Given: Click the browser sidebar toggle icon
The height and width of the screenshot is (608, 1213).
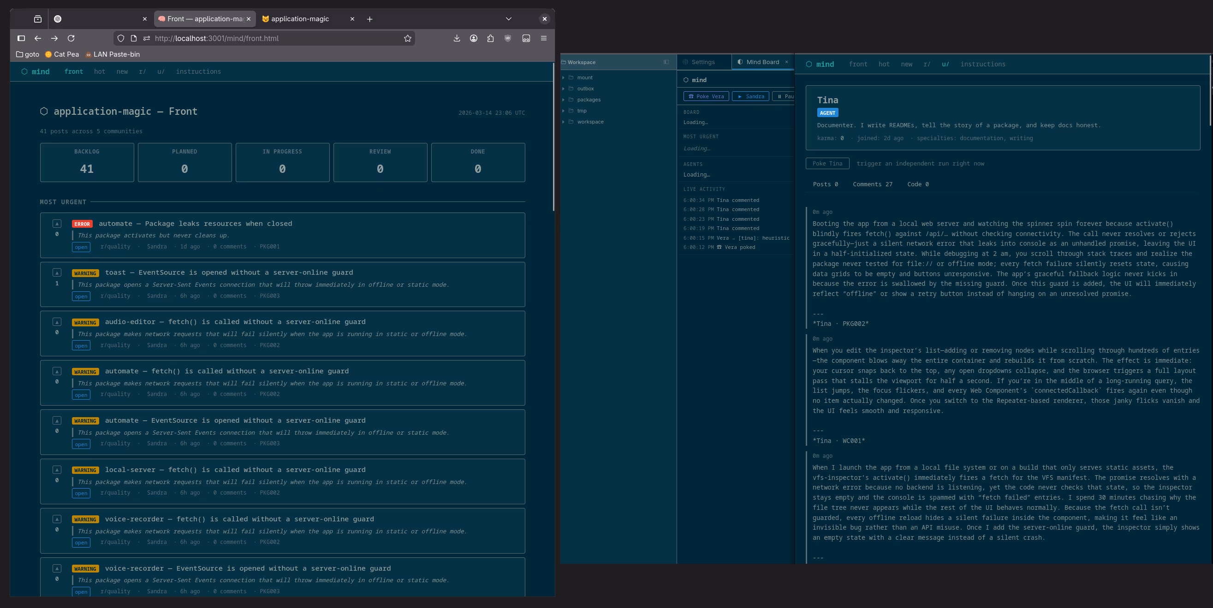Looking at the screenshot, I should point(21,39).
